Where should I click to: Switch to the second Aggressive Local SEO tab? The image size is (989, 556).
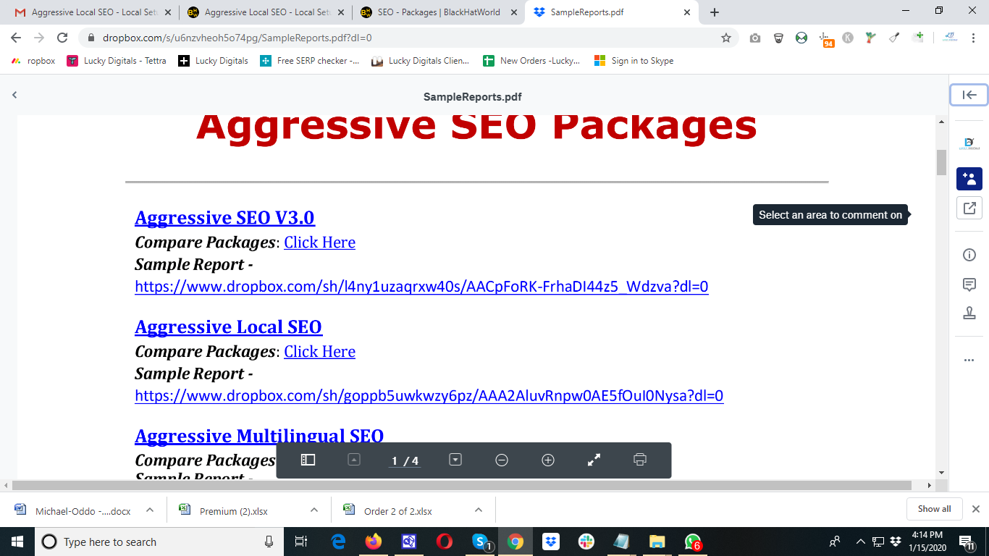[265, 12]
